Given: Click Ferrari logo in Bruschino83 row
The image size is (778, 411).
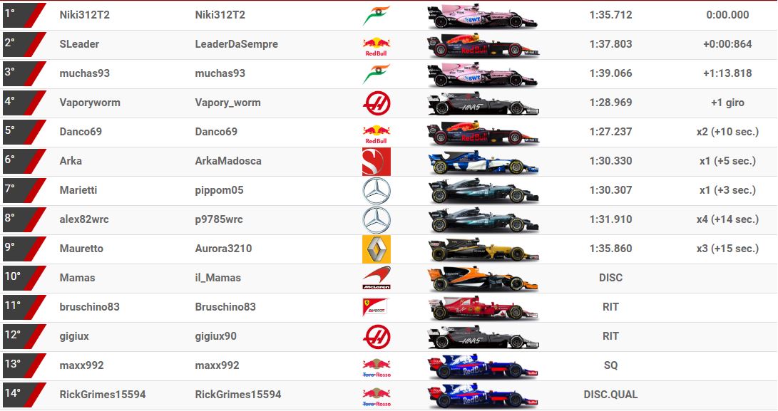Looking at the screenshot, I should (374, 307).
